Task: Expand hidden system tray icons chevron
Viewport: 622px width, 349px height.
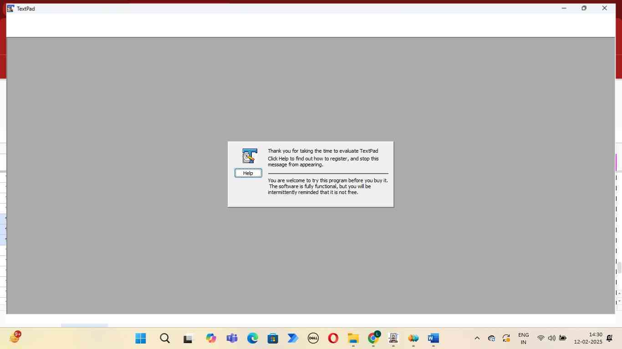Action: [477, 338]
